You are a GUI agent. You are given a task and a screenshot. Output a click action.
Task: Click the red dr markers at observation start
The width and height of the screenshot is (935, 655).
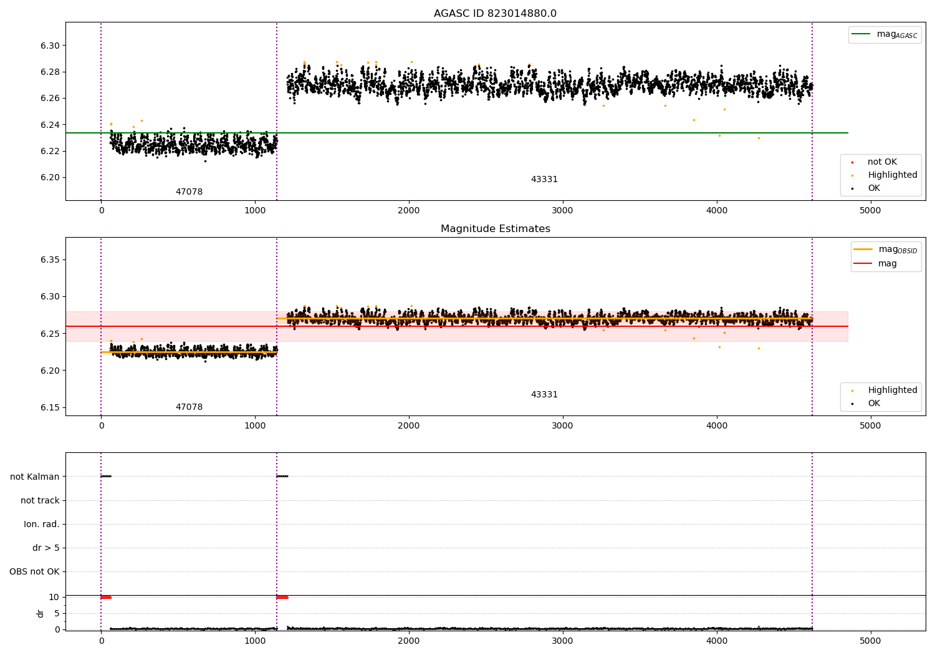click(106, 598)
